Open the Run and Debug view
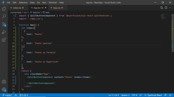 (x=4, y=32)
